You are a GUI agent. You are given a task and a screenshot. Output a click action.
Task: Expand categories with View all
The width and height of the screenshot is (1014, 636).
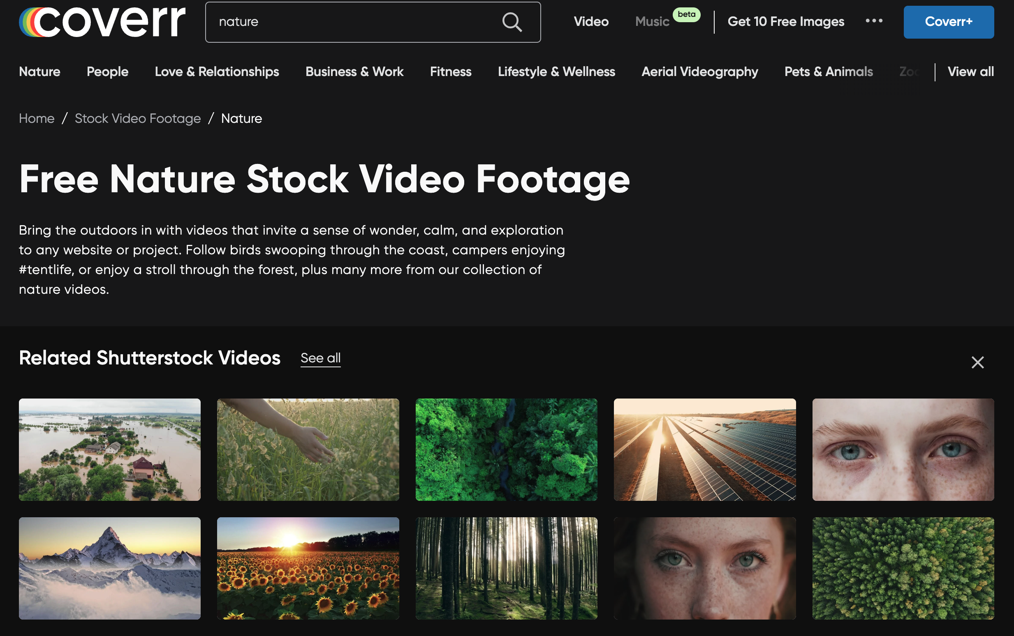[x=970, y=71]
